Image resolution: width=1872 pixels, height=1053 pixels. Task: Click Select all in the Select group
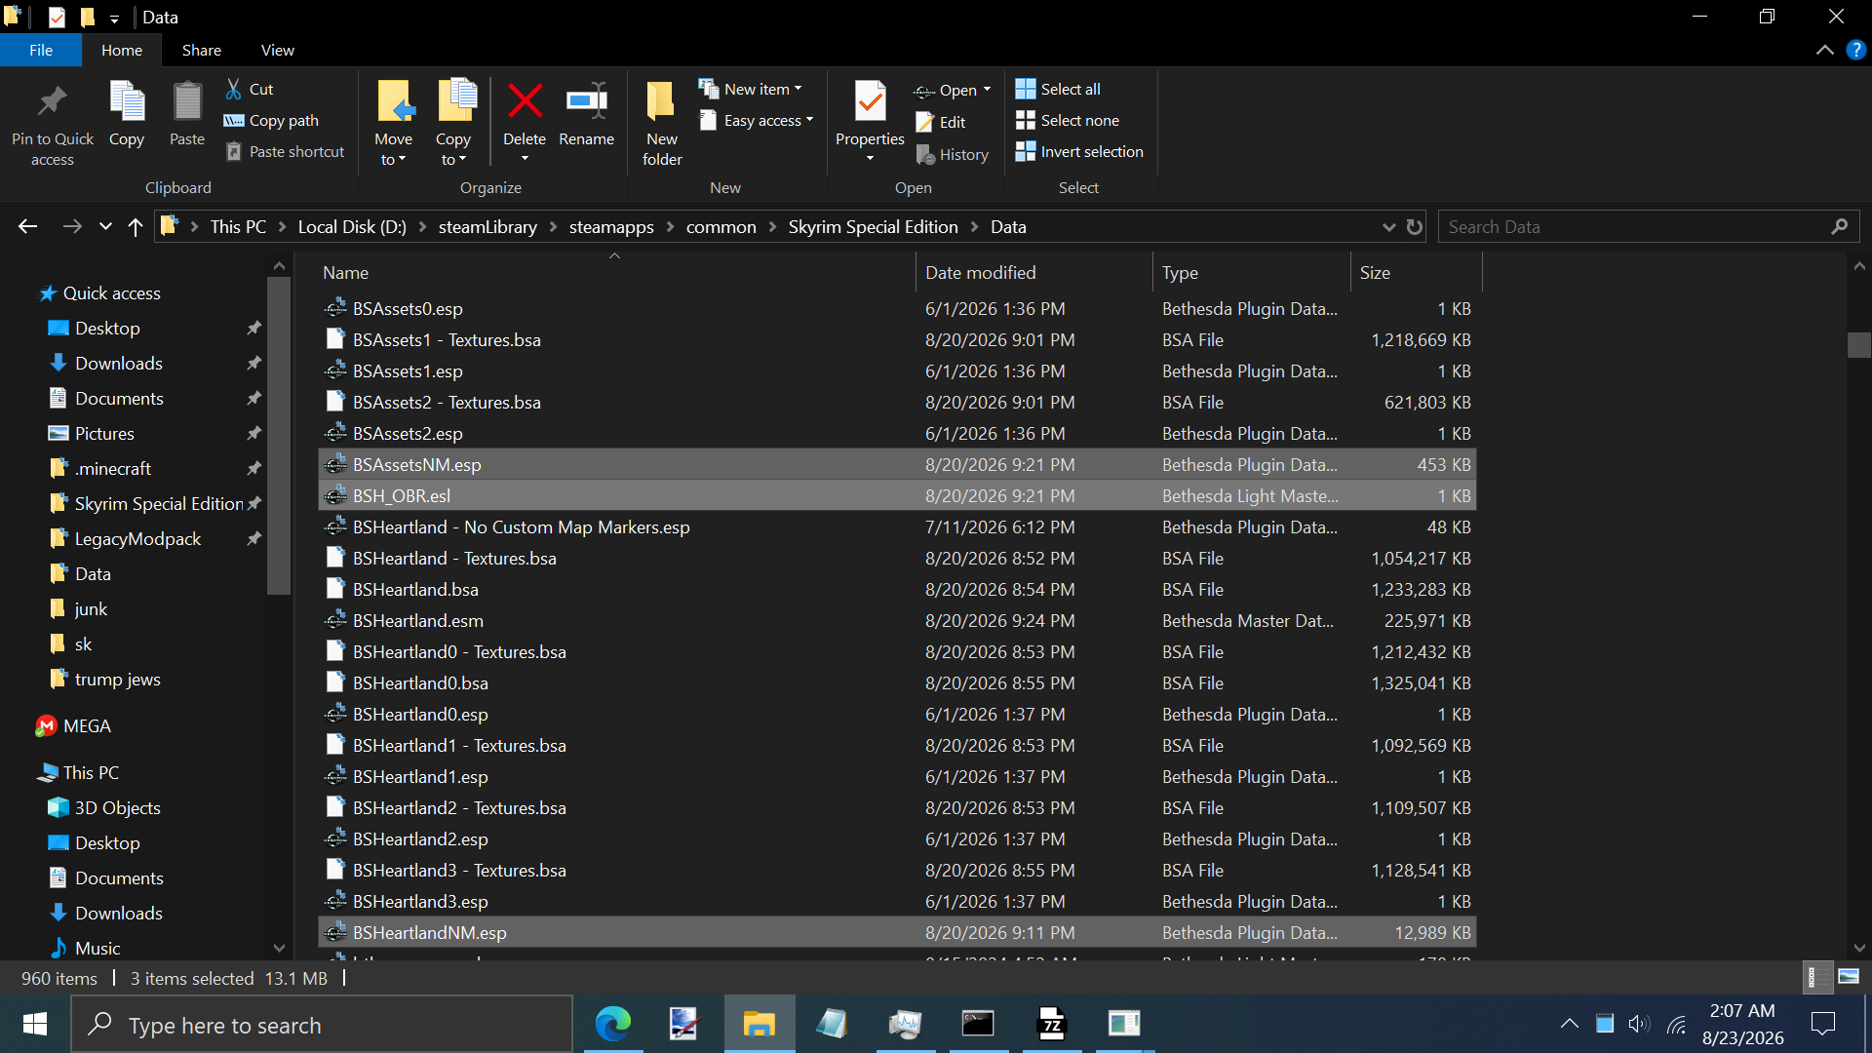click(1058, 89)
